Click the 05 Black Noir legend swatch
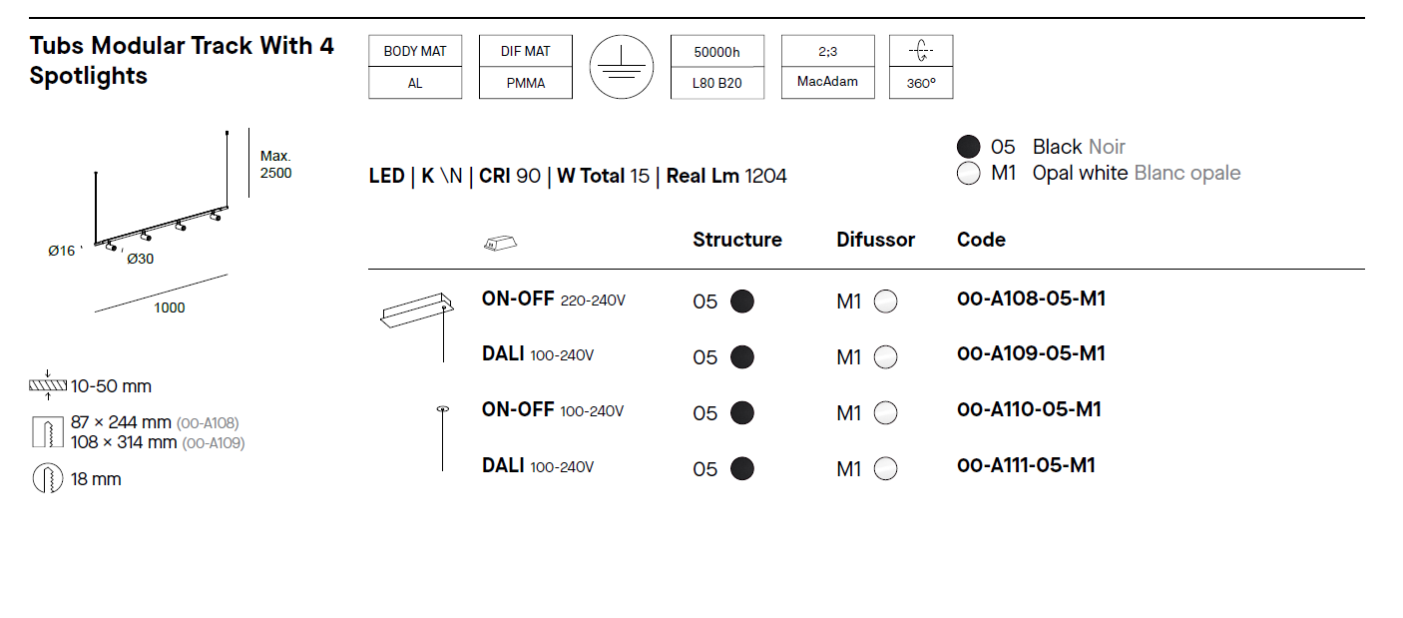1403x618 pixels. tap(968, 147)
